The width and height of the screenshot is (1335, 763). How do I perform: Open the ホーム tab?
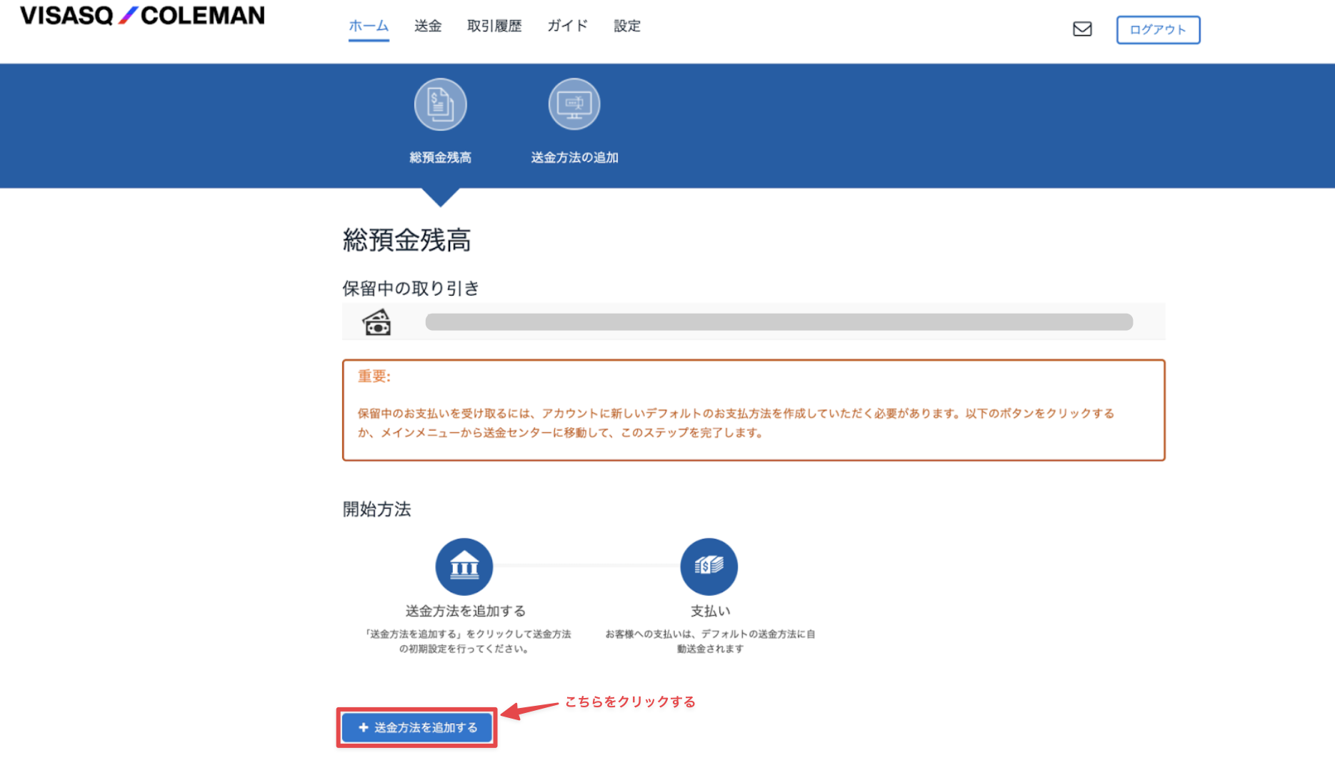(369, 26)
